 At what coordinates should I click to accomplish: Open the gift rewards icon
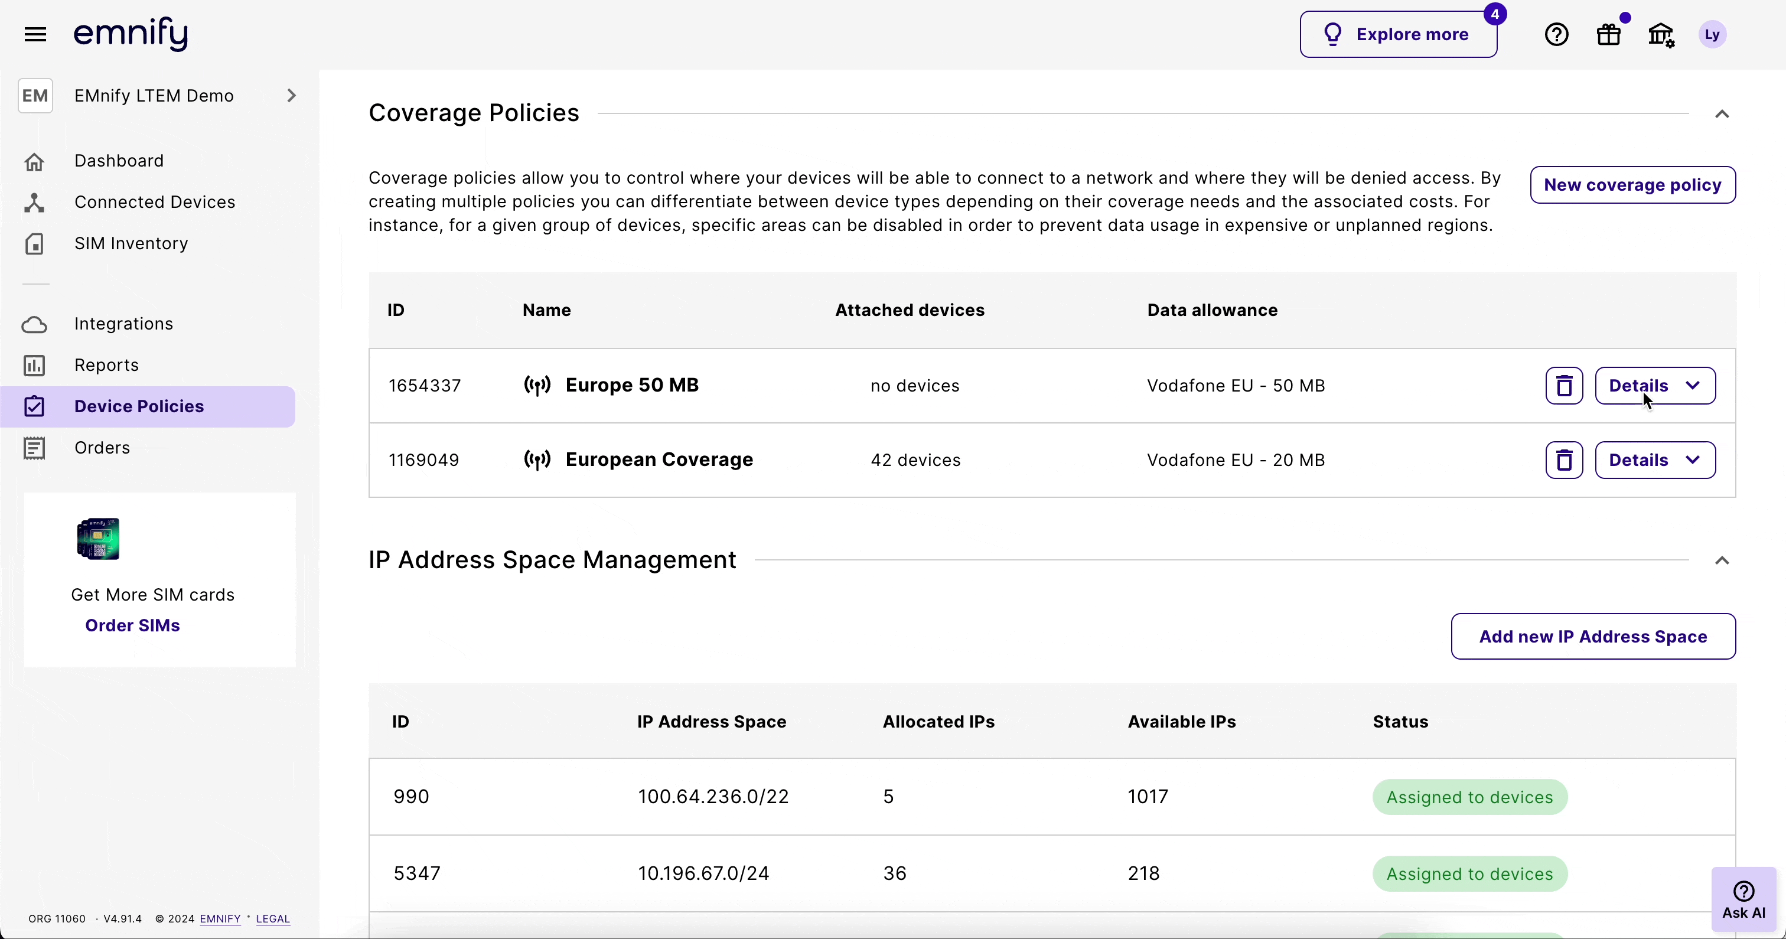[x=1608, y=34]
